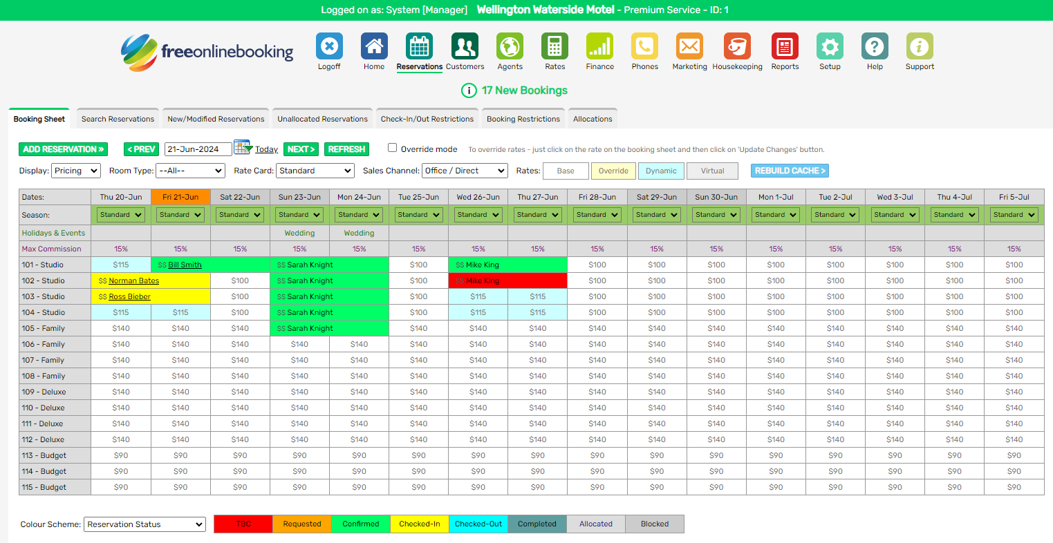Switch to Unallocated Reservations tab
The height and width of the screenshot is (543, 1053).
[323, 119]
